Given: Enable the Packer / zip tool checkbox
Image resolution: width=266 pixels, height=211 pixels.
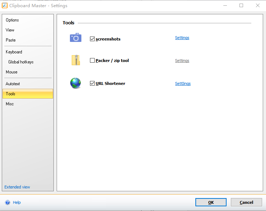Looking at the screenshot, I should coord(92,61).
